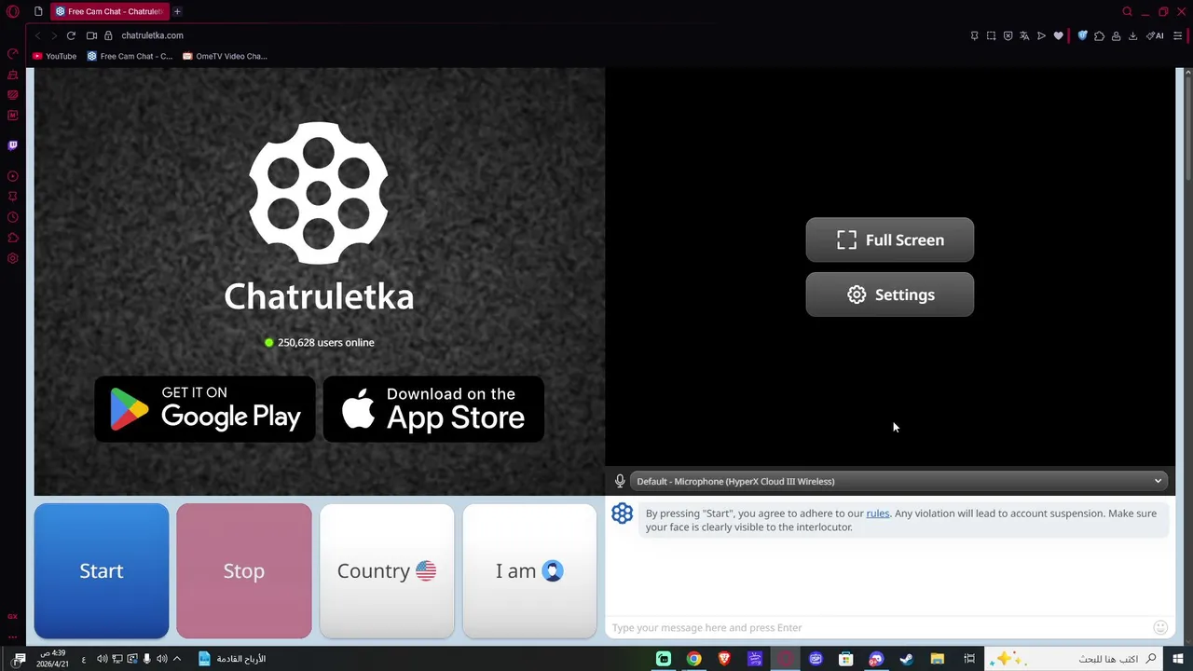
Task: Open the rules link
Action: click(878, 514)
